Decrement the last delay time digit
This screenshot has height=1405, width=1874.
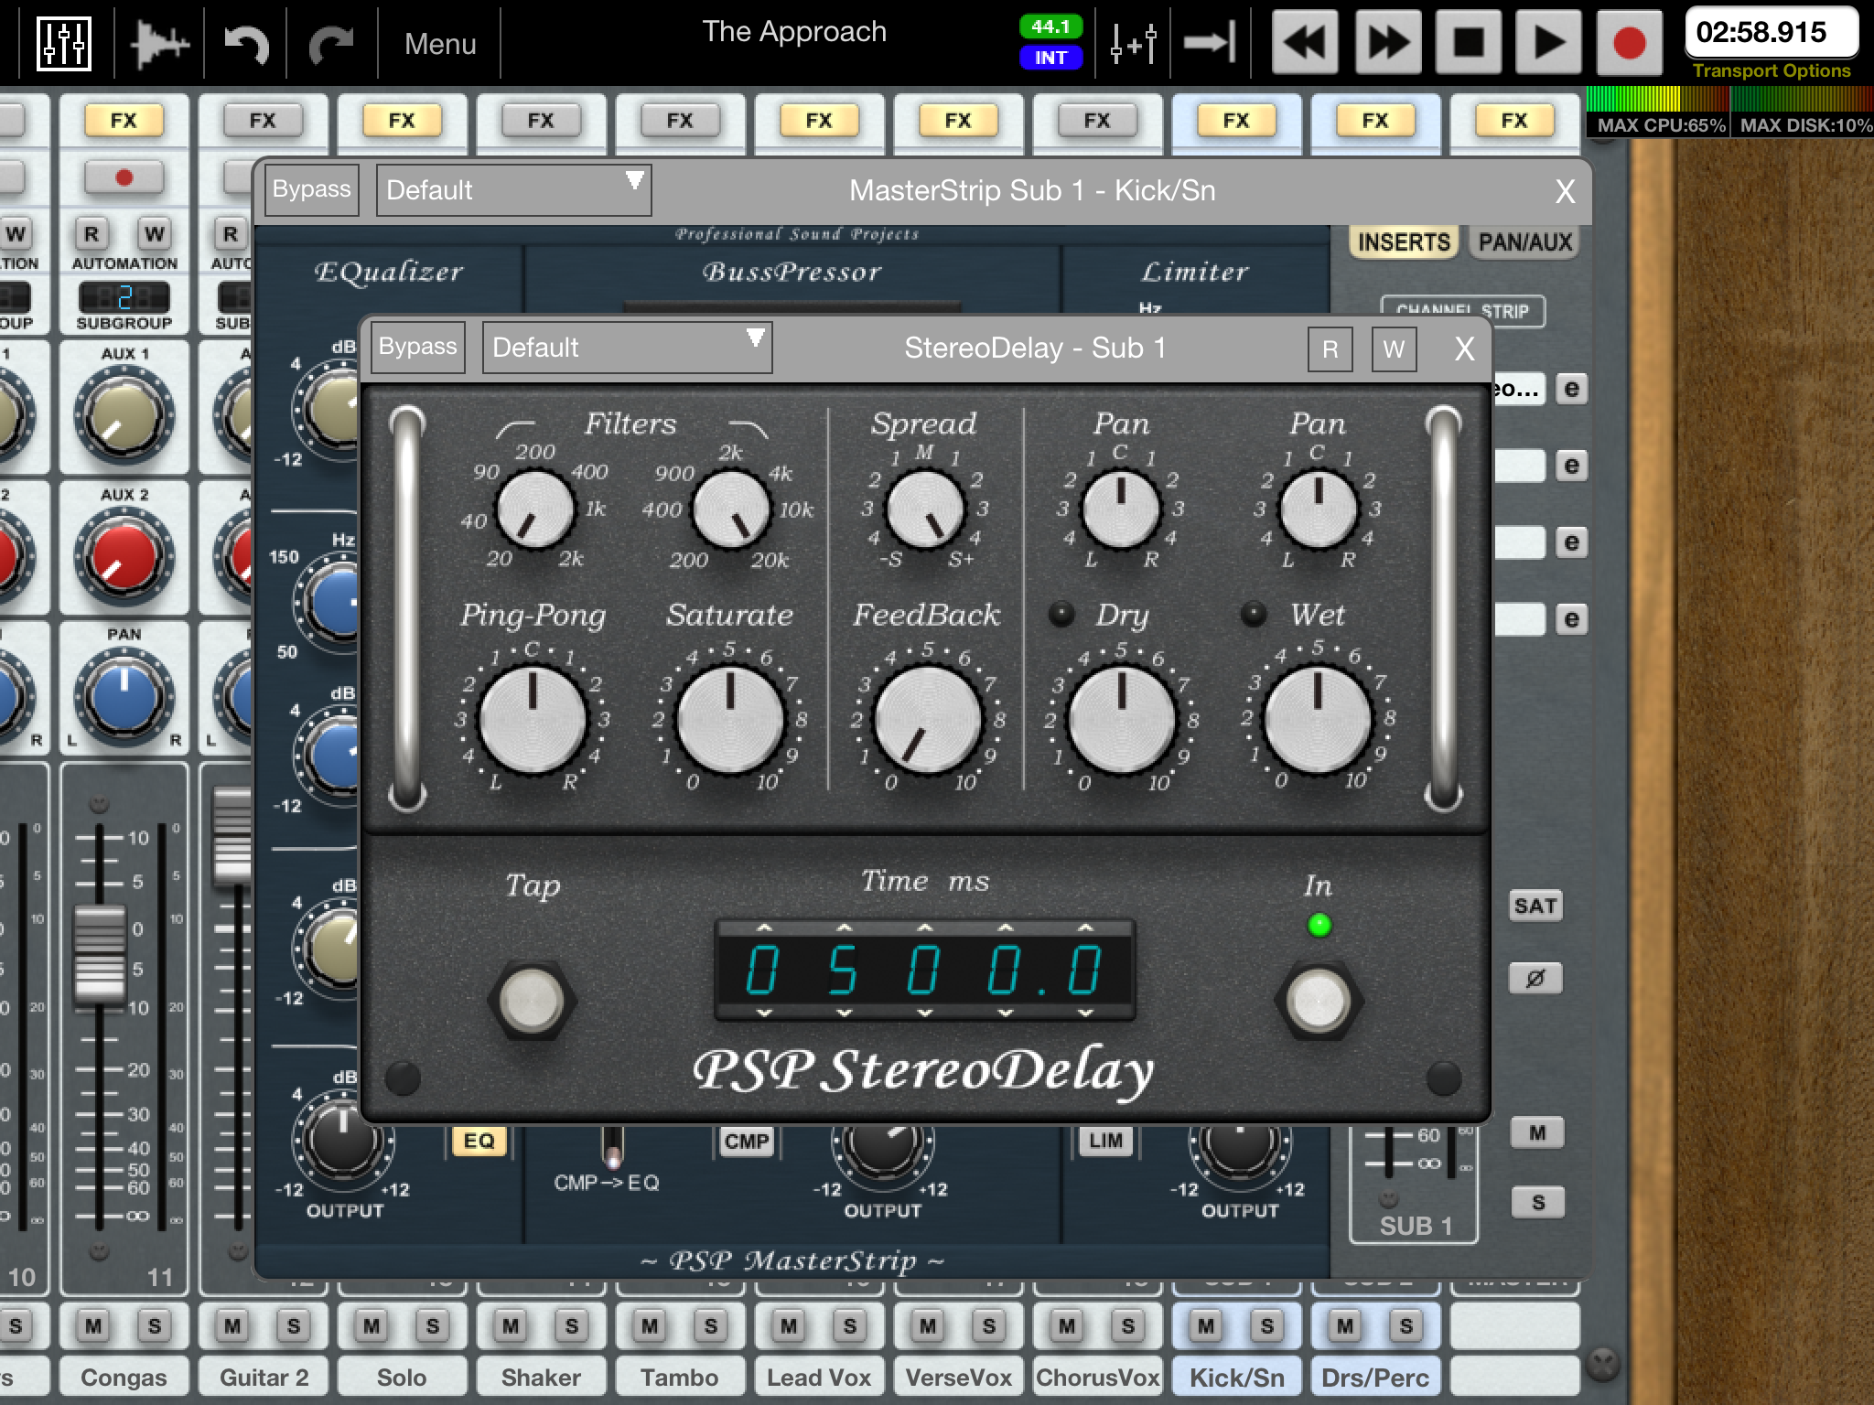click(1085, 1013)
